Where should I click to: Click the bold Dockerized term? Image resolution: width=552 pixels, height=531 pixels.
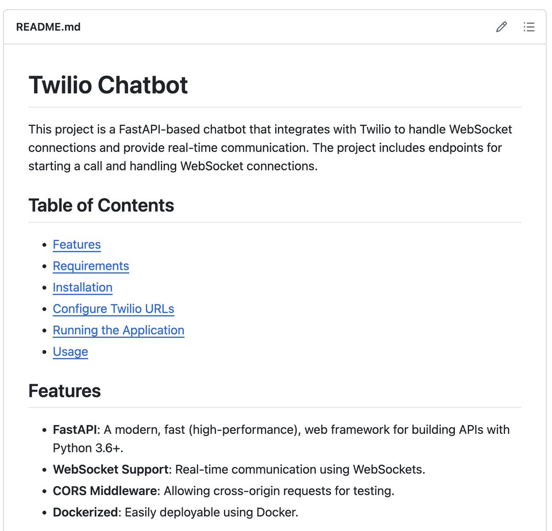pyautogui.click(x=86, y=512)
